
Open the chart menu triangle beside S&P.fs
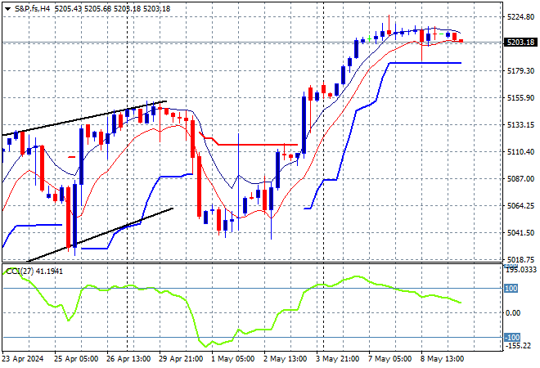pos(7,9)
